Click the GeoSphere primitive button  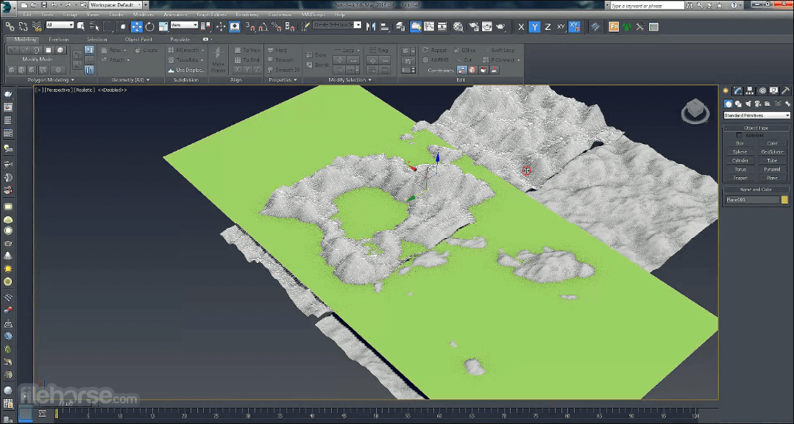point(772,152)
